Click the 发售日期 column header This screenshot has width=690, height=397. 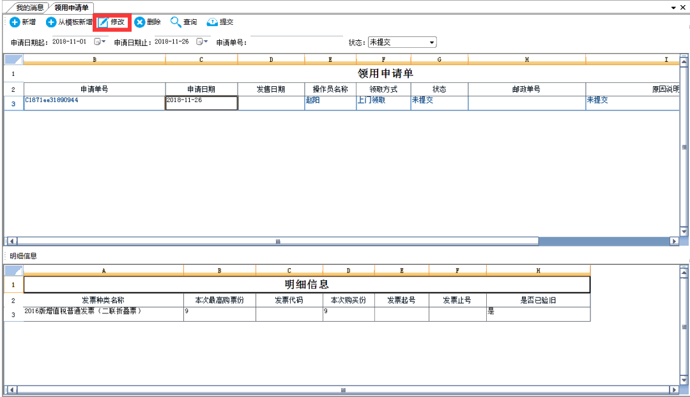271,89
